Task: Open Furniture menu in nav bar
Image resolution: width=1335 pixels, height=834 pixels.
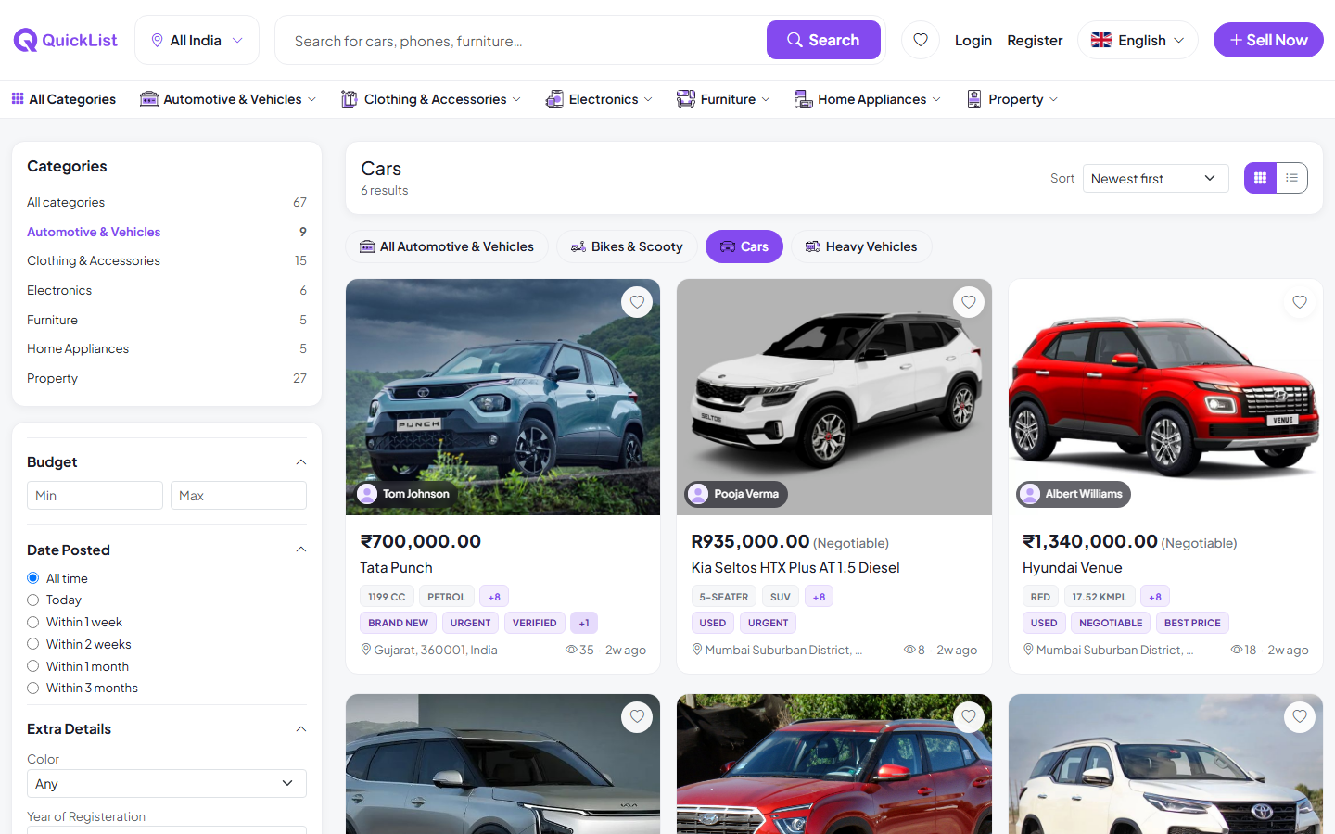Action: (723, 99)
